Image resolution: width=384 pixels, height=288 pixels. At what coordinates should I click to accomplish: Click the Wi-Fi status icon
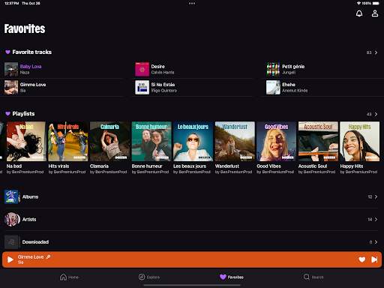point(358,3)
